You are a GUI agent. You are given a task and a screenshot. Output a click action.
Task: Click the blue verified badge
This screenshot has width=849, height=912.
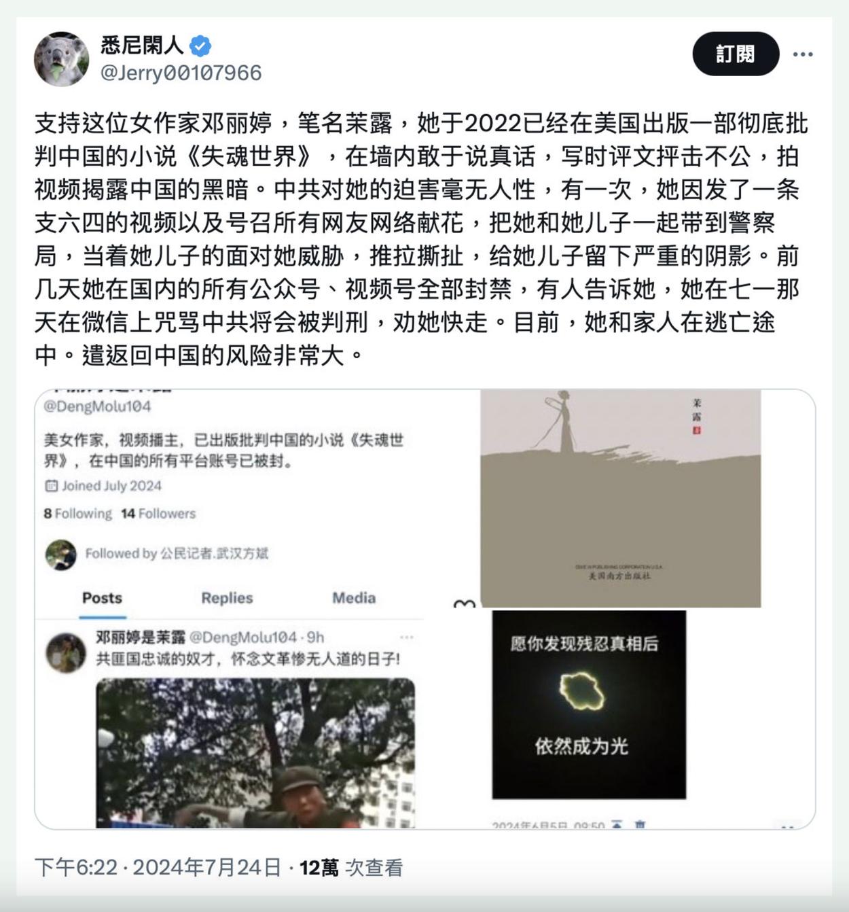(x=200, y=46)
